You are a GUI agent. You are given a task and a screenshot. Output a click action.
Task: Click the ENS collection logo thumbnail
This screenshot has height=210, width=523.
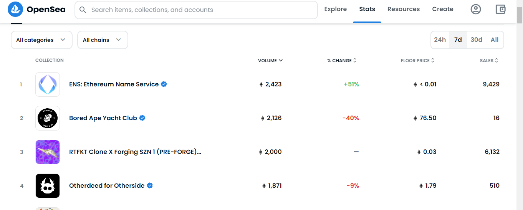pos(48,84)
